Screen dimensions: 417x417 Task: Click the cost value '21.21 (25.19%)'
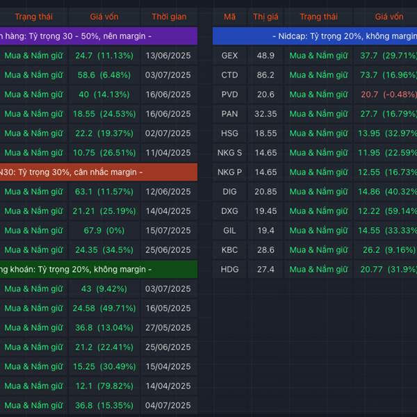pos(104,211)
